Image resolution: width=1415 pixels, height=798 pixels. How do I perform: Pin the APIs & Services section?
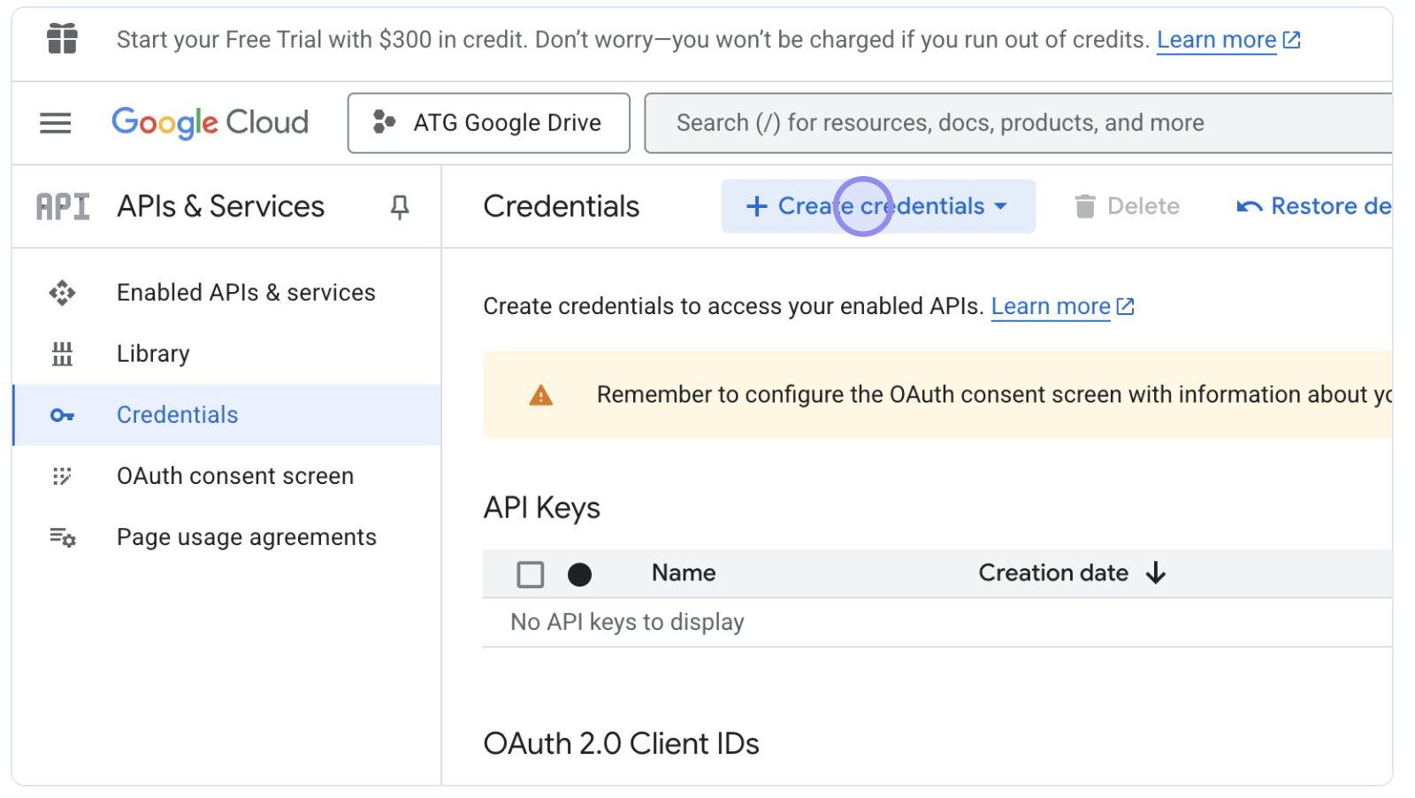[x=401, y=206]
